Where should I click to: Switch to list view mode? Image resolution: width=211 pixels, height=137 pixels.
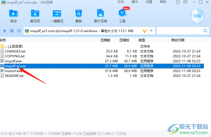tap(19, 31)
